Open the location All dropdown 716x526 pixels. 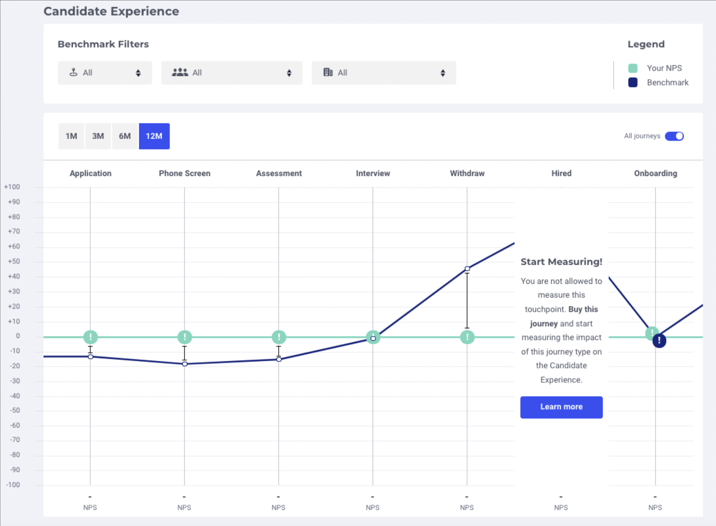(105, 73)
